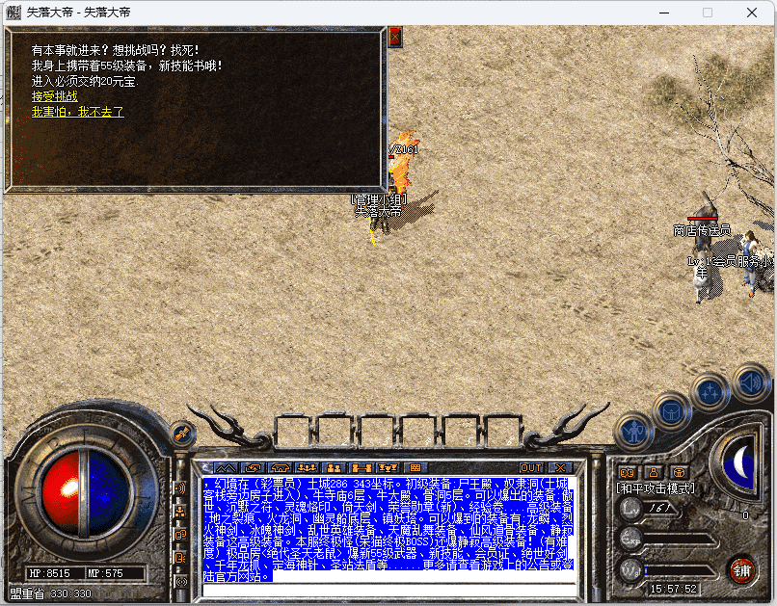Click the trophy ranking icon in toolbar
This screenshot has height=606, width=777.
[388, 468]
